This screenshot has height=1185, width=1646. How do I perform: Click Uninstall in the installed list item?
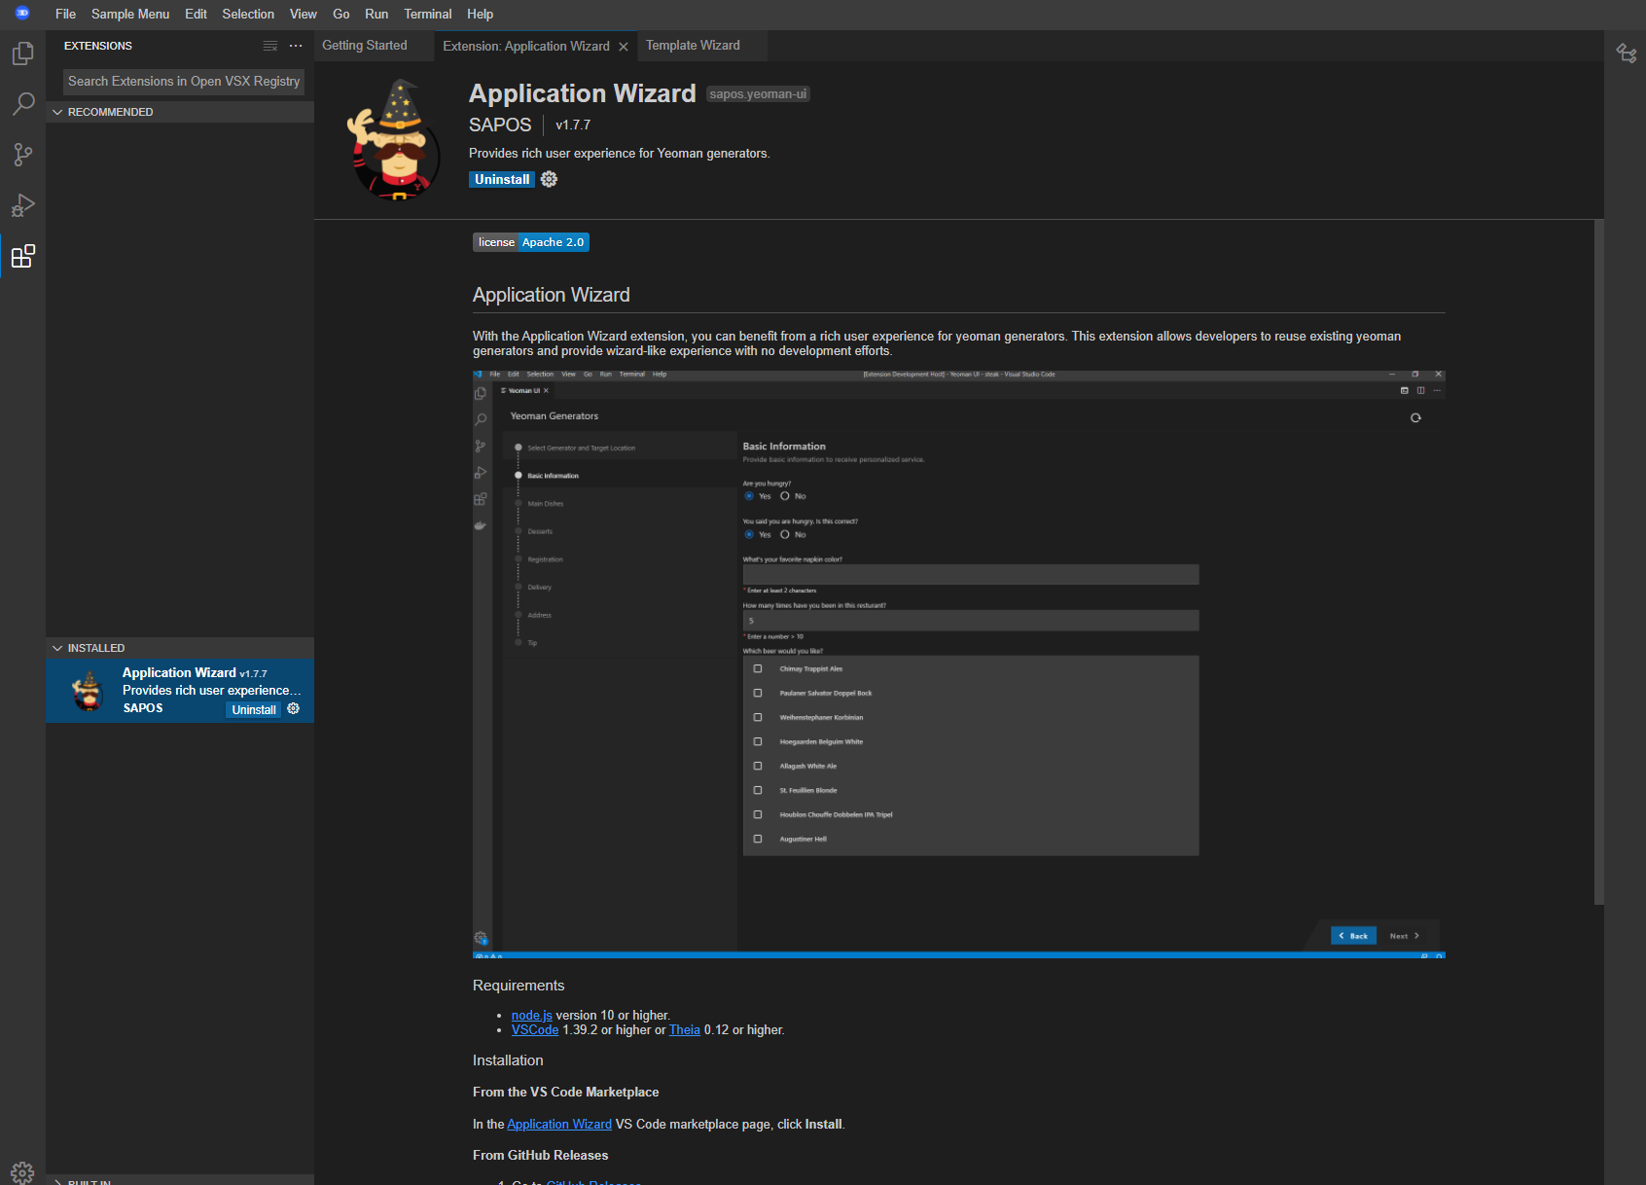(x=254, y=709)
